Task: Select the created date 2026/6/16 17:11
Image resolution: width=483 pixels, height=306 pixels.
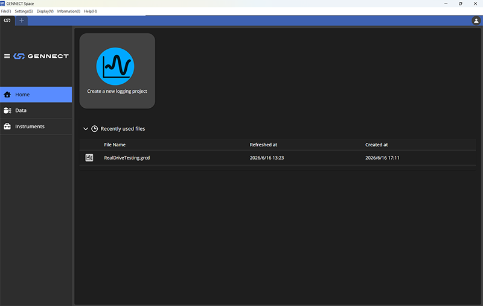Action: (x=382, y=158)
